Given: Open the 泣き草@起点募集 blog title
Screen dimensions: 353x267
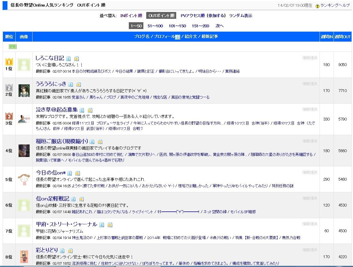Looking at the screenshot, I should click(x=57, y=110).
